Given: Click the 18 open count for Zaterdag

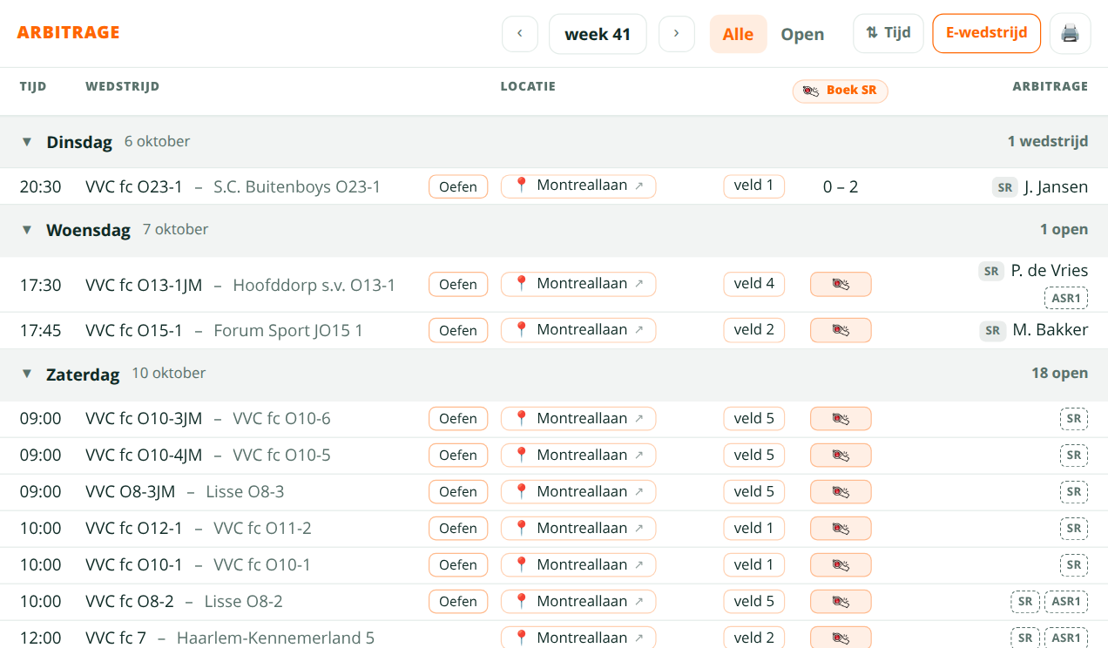Looking at the screenshot, I should 1059,373.
